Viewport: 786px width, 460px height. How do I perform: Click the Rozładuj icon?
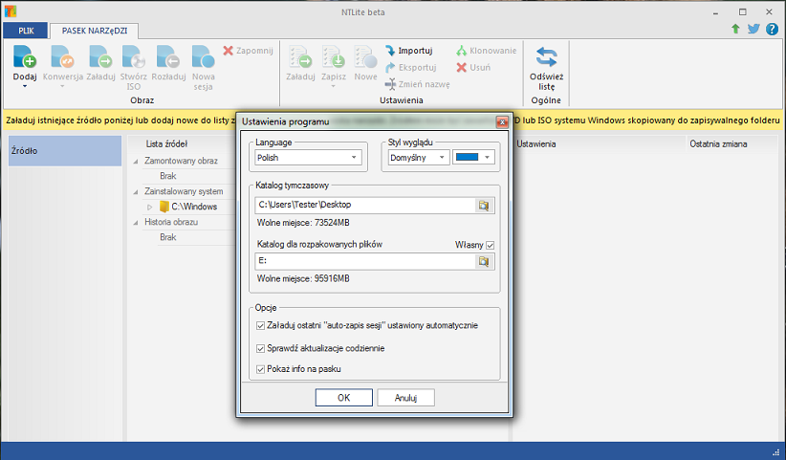click(168, 56)
